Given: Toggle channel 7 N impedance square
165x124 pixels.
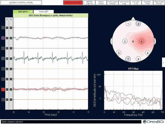Looking at the screenshot, I should point(11,89).
